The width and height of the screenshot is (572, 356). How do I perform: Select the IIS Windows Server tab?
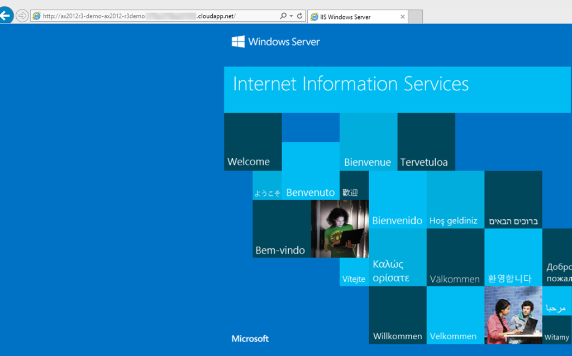(352, 17)
